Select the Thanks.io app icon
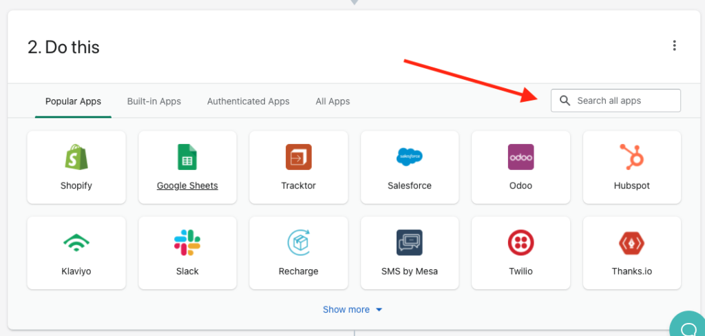This screenshot has width=705, height=336. [x=632, y=243]
